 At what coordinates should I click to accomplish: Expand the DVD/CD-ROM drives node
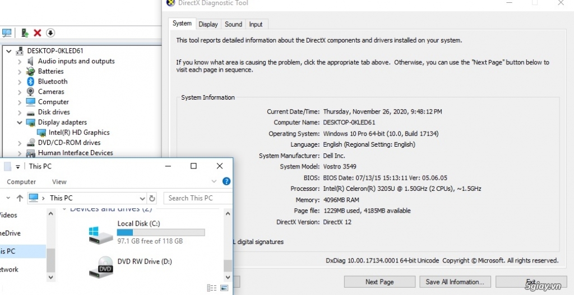pyautogui.click(x=20, y=143)
